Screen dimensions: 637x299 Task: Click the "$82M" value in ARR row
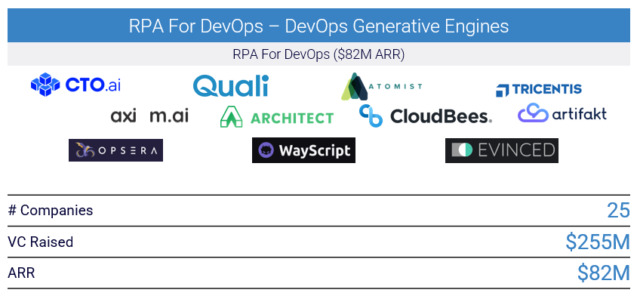pos(604,273)
